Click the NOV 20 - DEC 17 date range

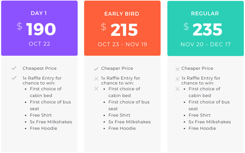pyautogui.click(x=205, y=44)
